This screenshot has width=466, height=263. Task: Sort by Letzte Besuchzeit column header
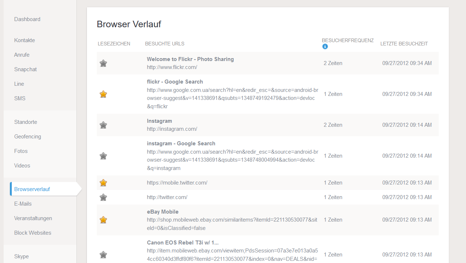coord(404,44)
